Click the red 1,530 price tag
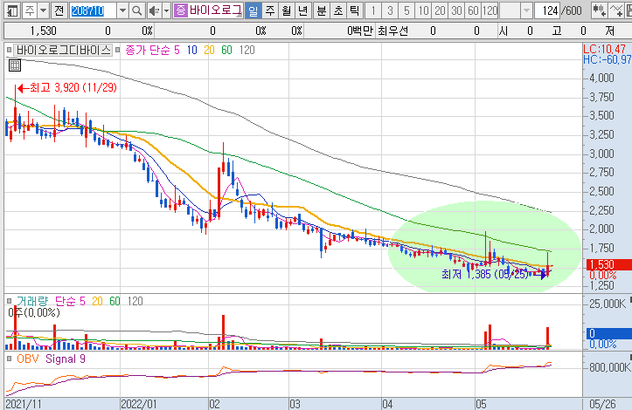Viewport: 632px width, 410px height. tap(608, 264)
